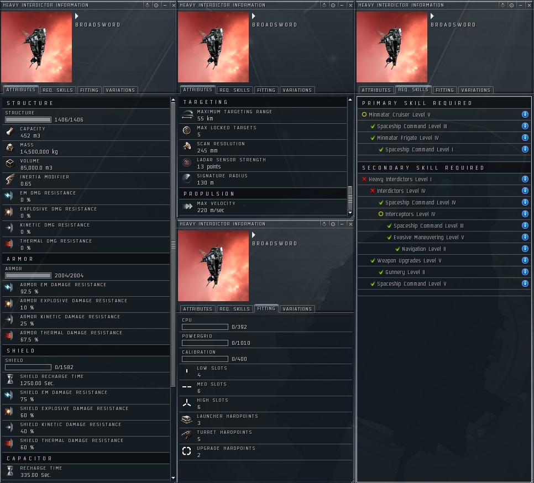
Task: Click the EM Dmg Resistance icon under Structure
Action: [x=9, y=196]
